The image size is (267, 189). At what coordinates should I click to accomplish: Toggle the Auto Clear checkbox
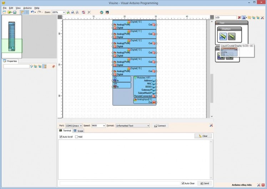point(183,183)
